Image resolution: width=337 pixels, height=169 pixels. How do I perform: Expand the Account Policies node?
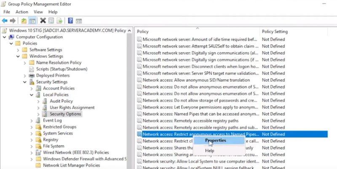pos(32,88)
